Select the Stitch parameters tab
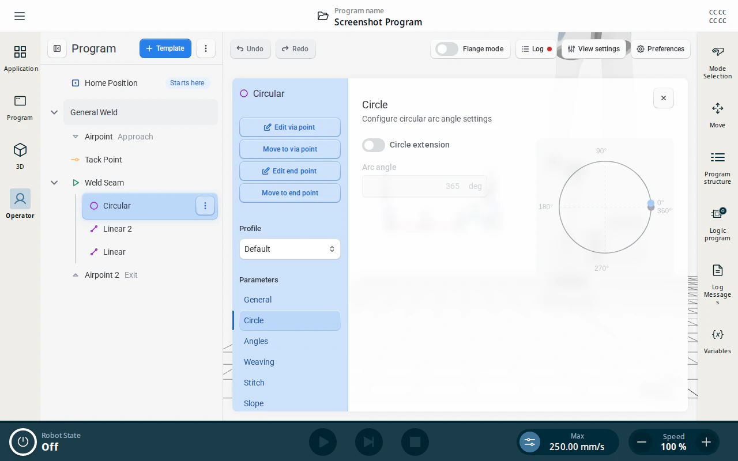738x461 pixels. (x=290, y=383)
